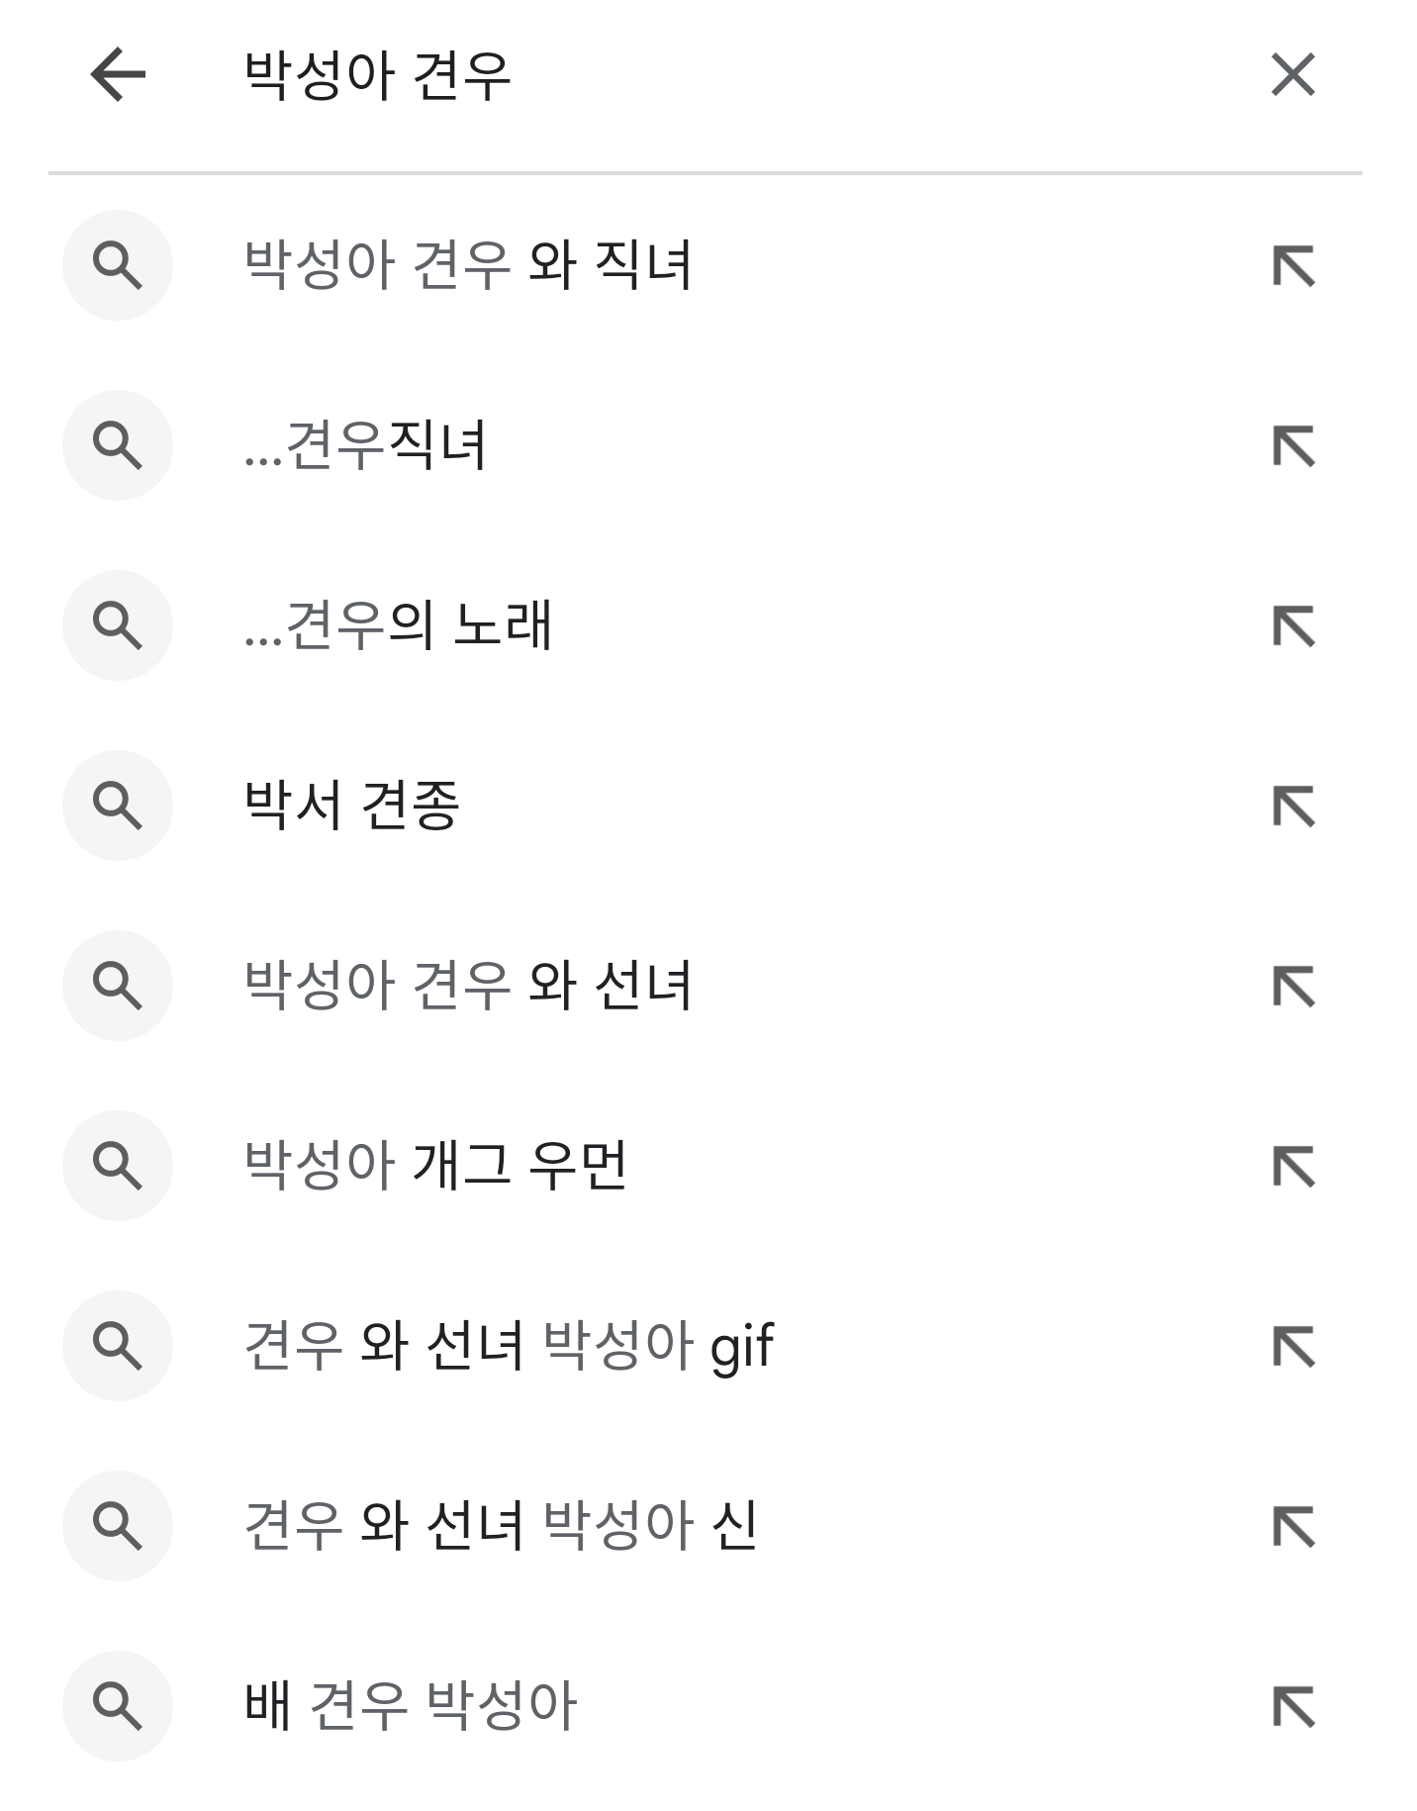Choose 견우 와 선녀 박성아 gif suggestion
Screen dimensions: 1417x1811
tap(509, 1346)
